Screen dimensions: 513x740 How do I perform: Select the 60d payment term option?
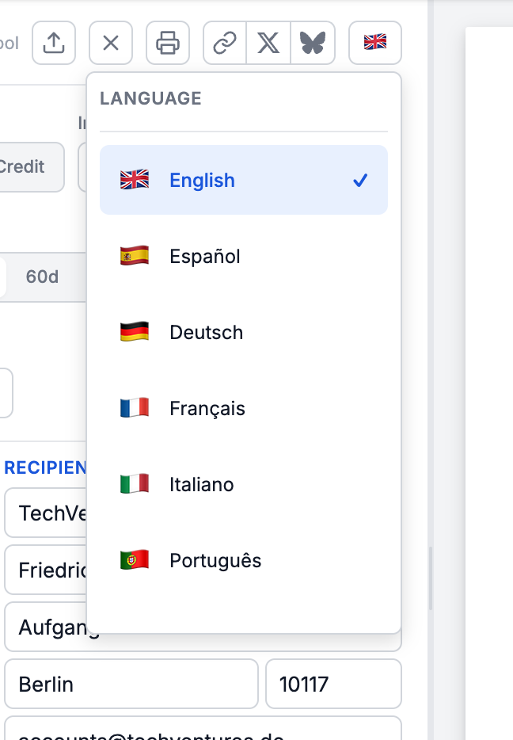(43, 277)
